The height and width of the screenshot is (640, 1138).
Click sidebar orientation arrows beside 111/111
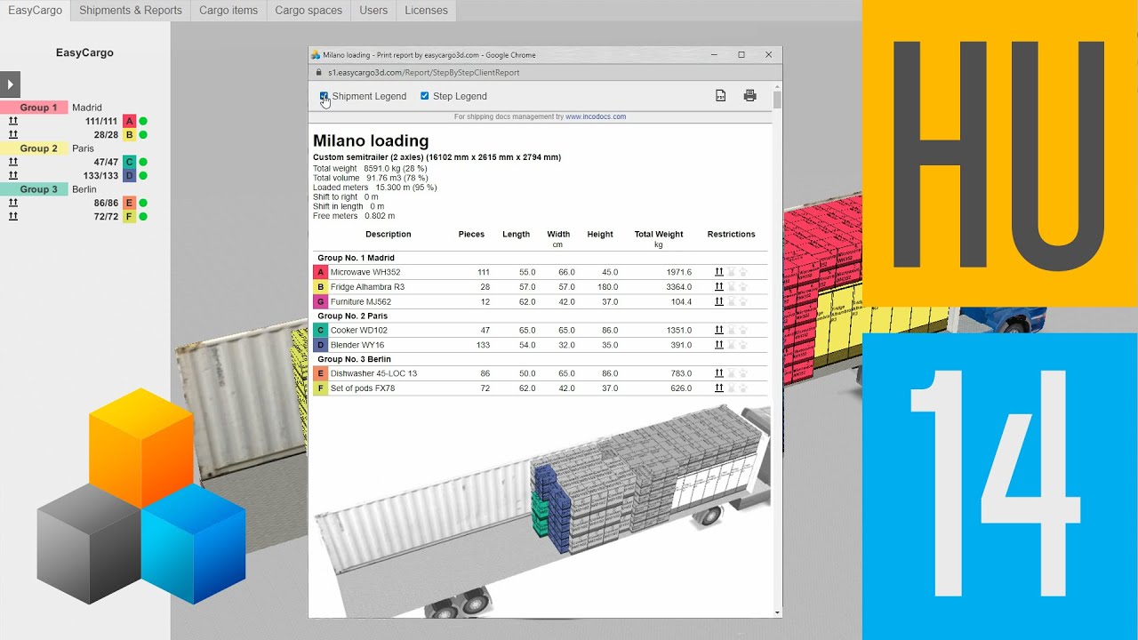click(x=13, y=121)
